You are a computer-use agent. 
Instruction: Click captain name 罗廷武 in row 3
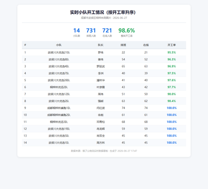101,66
